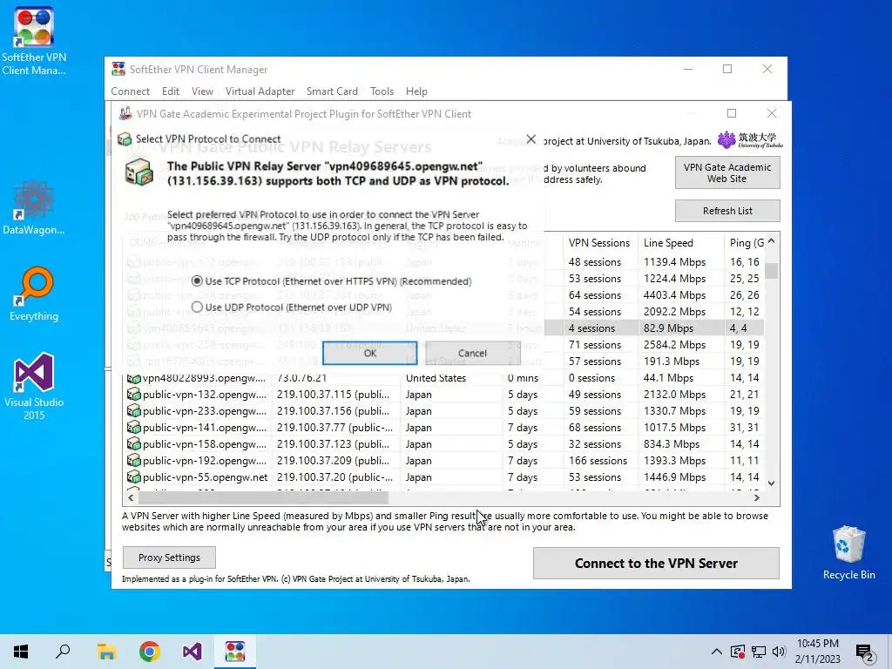Screen dimensions: 892x669
Task: Open the Tools menu
Action: [x=382, y=91]
